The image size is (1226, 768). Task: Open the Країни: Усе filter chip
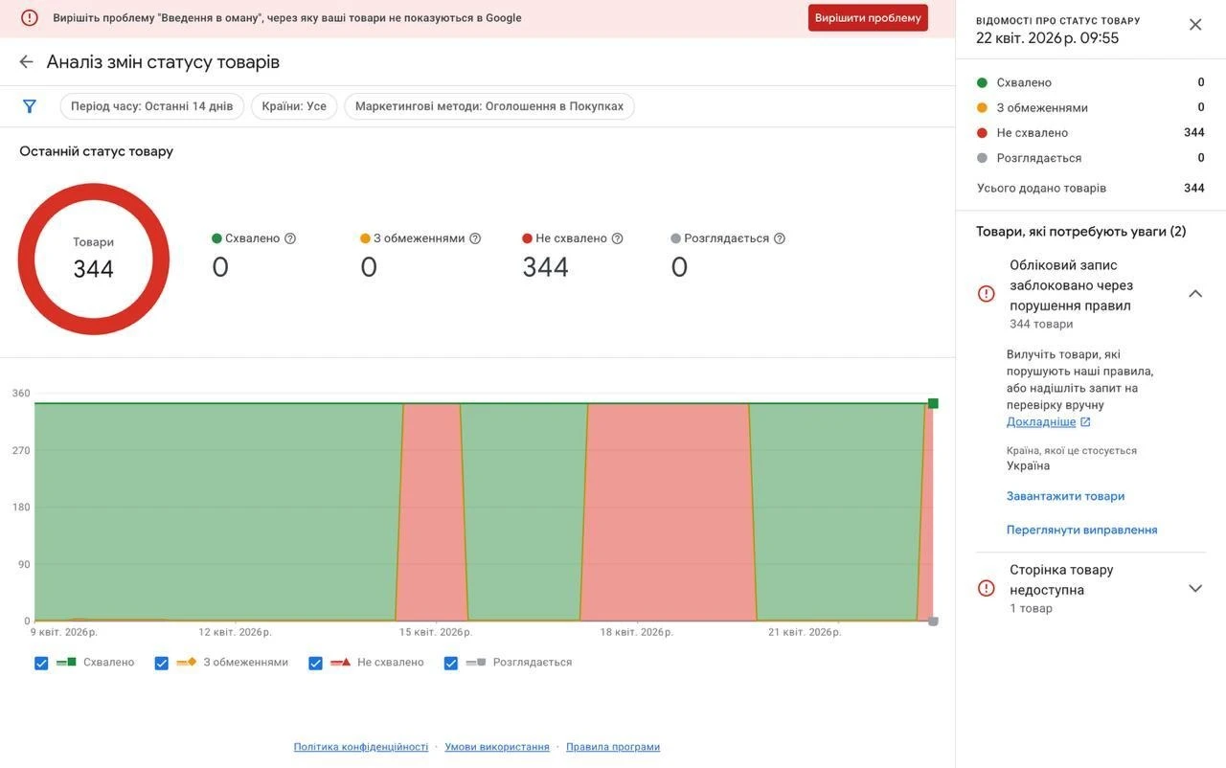click(294, 106)
